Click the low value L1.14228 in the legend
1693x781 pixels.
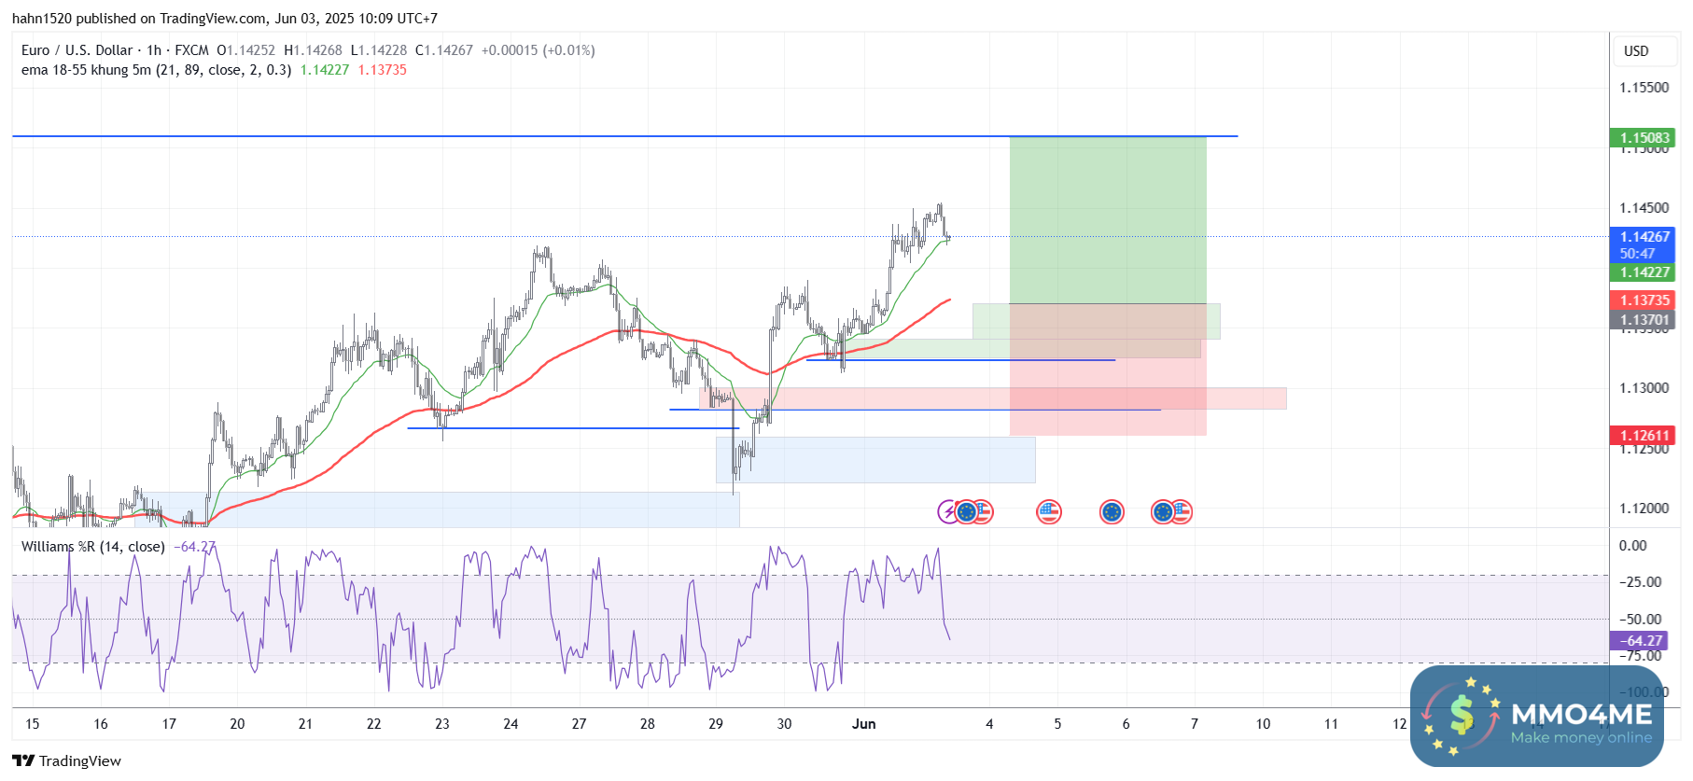(379, 50)
